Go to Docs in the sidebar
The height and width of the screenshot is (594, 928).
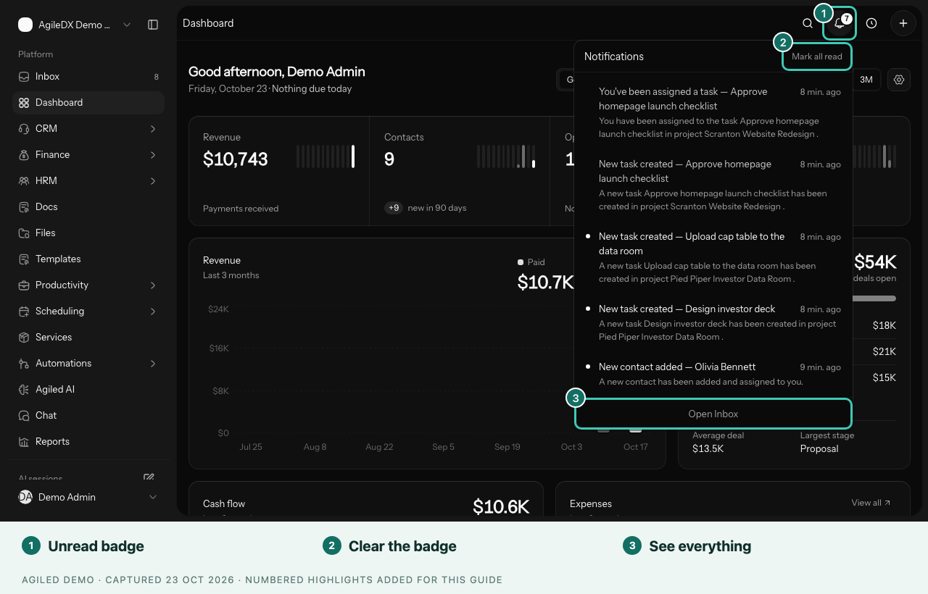(x=88, y=207)
